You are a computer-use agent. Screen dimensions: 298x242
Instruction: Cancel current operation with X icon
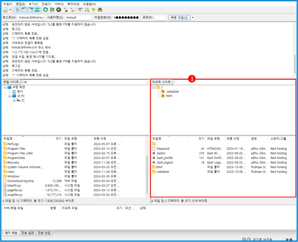(x=59, y=10)
